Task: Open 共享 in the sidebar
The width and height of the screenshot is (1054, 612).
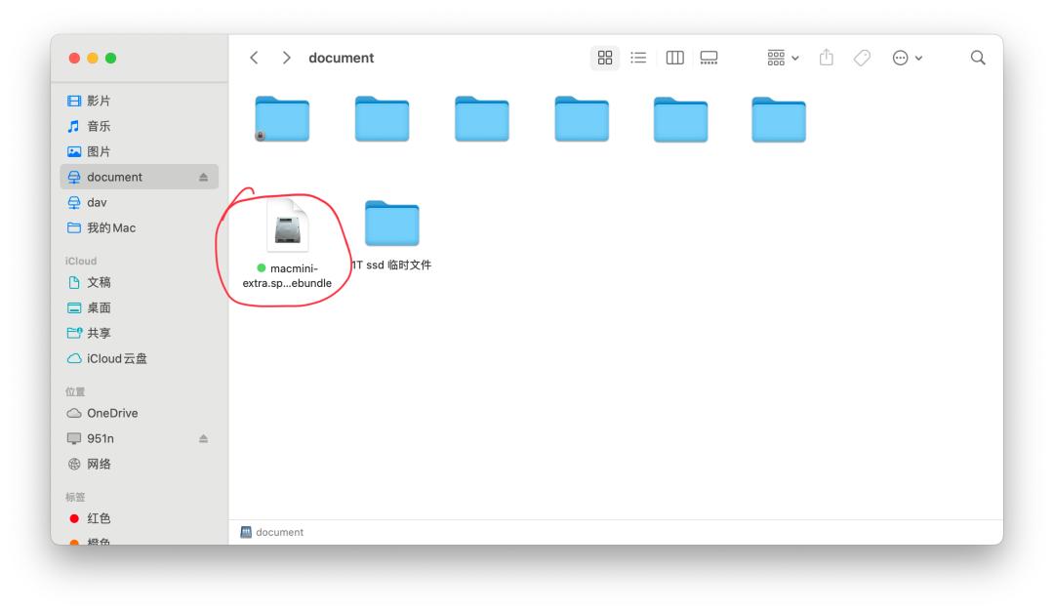Action: [x=140, y=333]
